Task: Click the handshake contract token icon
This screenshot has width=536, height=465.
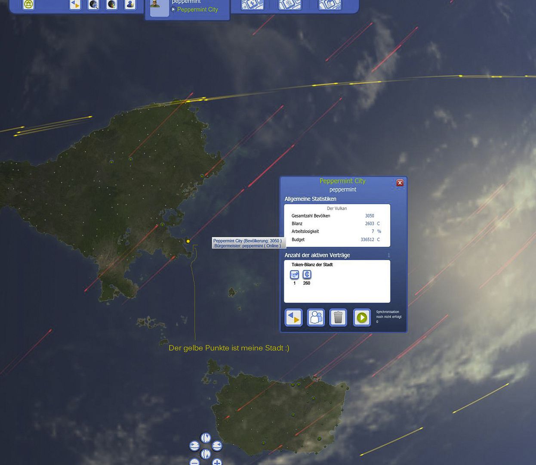Action: (x=295, y=275)
